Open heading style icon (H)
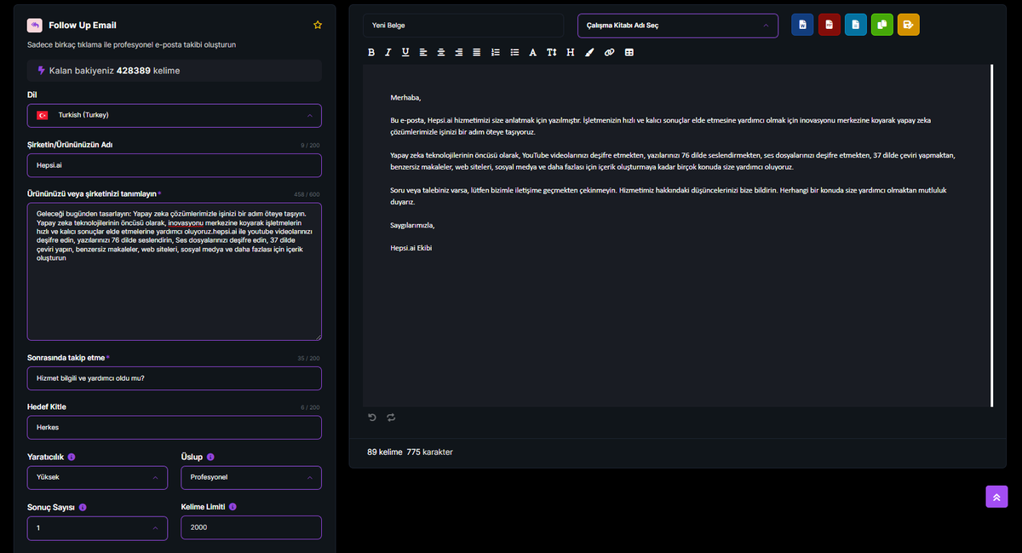The image size is (1022, 553). click(571, 52)
